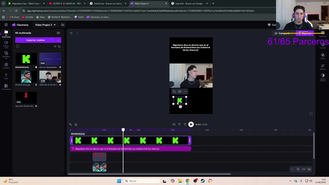Click the rightmost timeline view icon
Screen dimensions: 329x185
click(x=309, y=169)
